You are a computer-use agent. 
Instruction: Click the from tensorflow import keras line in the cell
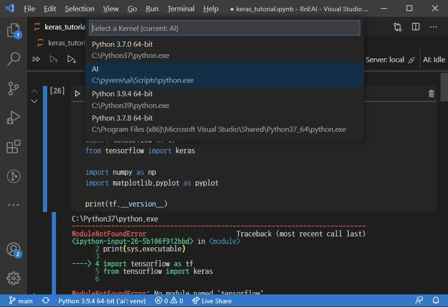click(140, 151)
